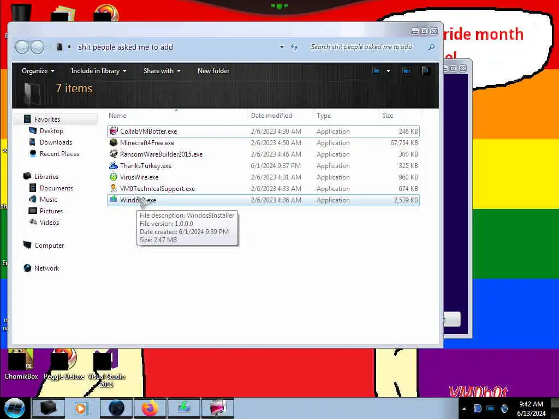The width and height of the screenshot is (559, 419).
Task: Click the 6/1/2024 9:37 PM date cell
Action: (x=276, y=165)
